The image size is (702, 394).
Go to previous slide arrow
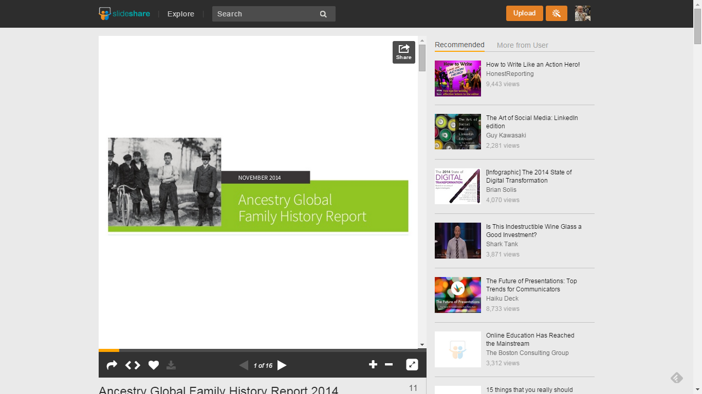tap(244, 365)
